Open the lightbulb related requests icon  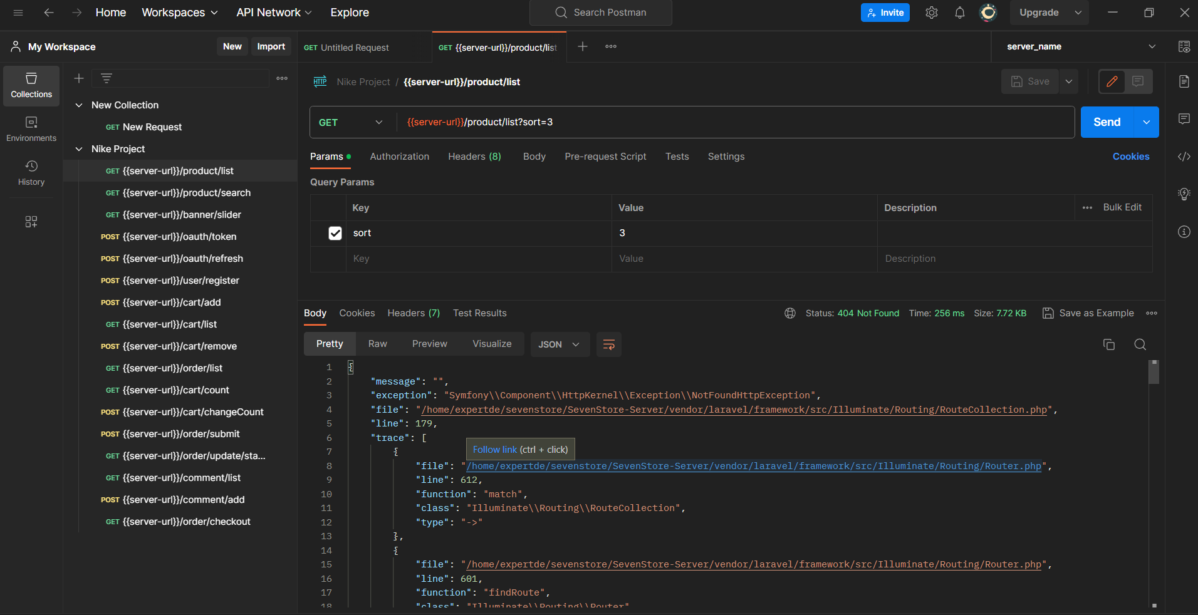click(x=1184, y=194)
